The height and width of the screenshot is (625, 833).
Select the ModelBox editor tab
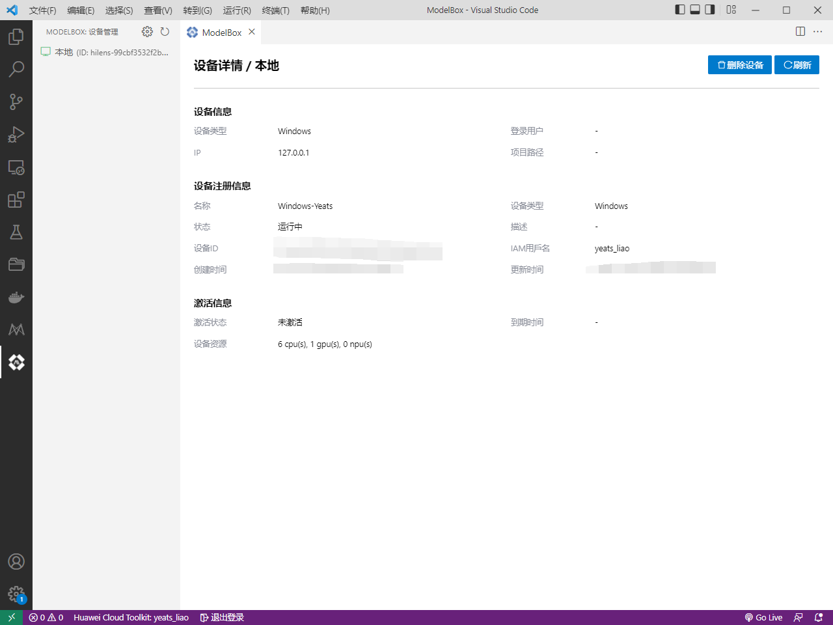pyautogui.click(x=221, y=32)
